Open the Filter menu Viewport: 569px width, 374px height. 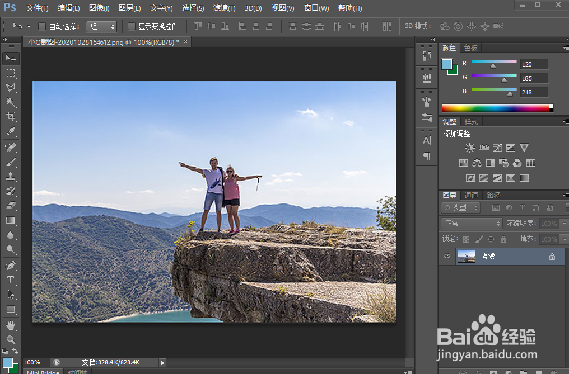click(x=224, y=8)
